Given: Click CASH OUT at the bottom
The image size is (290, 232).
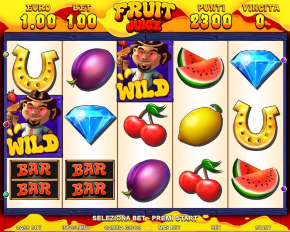Looking at the screenshot, I should pos(29,228).
